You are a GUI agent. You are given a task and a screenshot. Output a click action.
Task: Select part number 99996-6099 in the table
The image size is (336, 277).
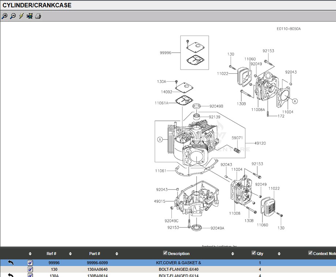pos(97,263)
